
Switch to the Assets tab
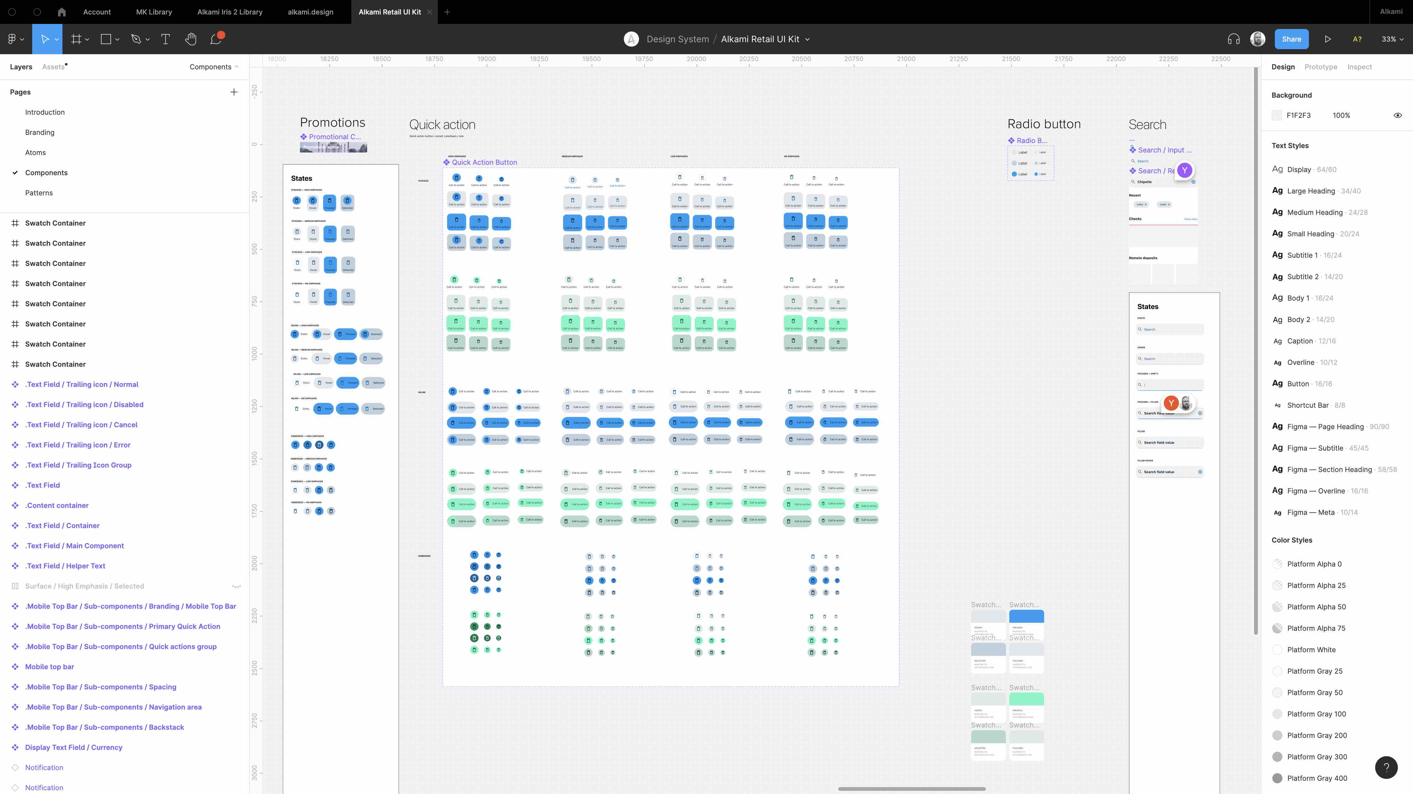(53, 67)
